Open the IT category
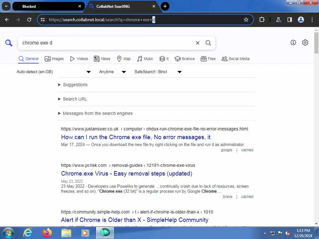The width and height of the screenshot is (319, 239). (x=164, y=59)
